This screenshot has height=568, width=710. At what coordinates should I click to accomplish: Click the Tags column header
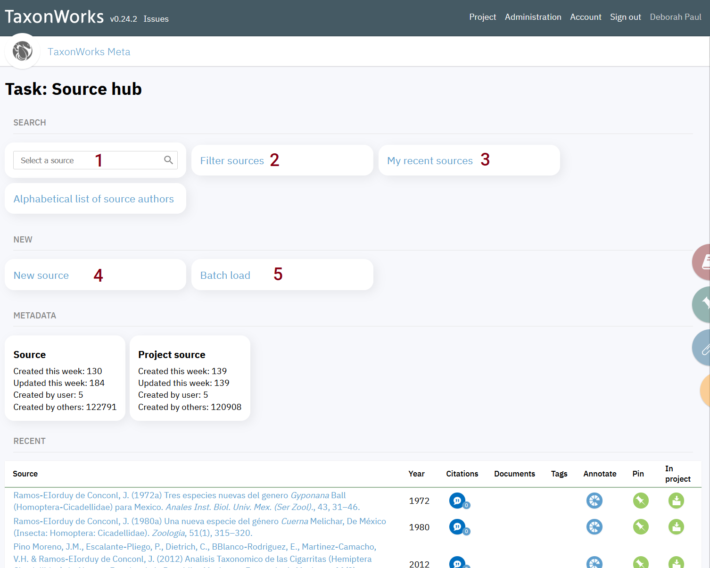(559, 474)
